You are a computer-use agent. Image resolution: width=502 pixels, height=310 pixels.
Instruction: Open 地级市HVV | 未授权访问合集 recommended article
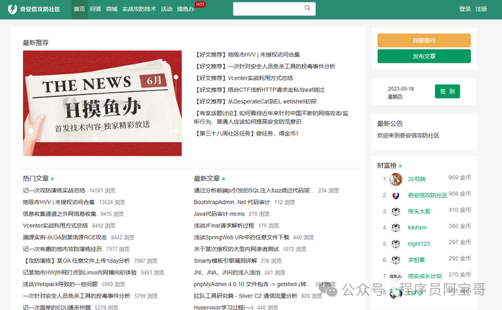247,55
